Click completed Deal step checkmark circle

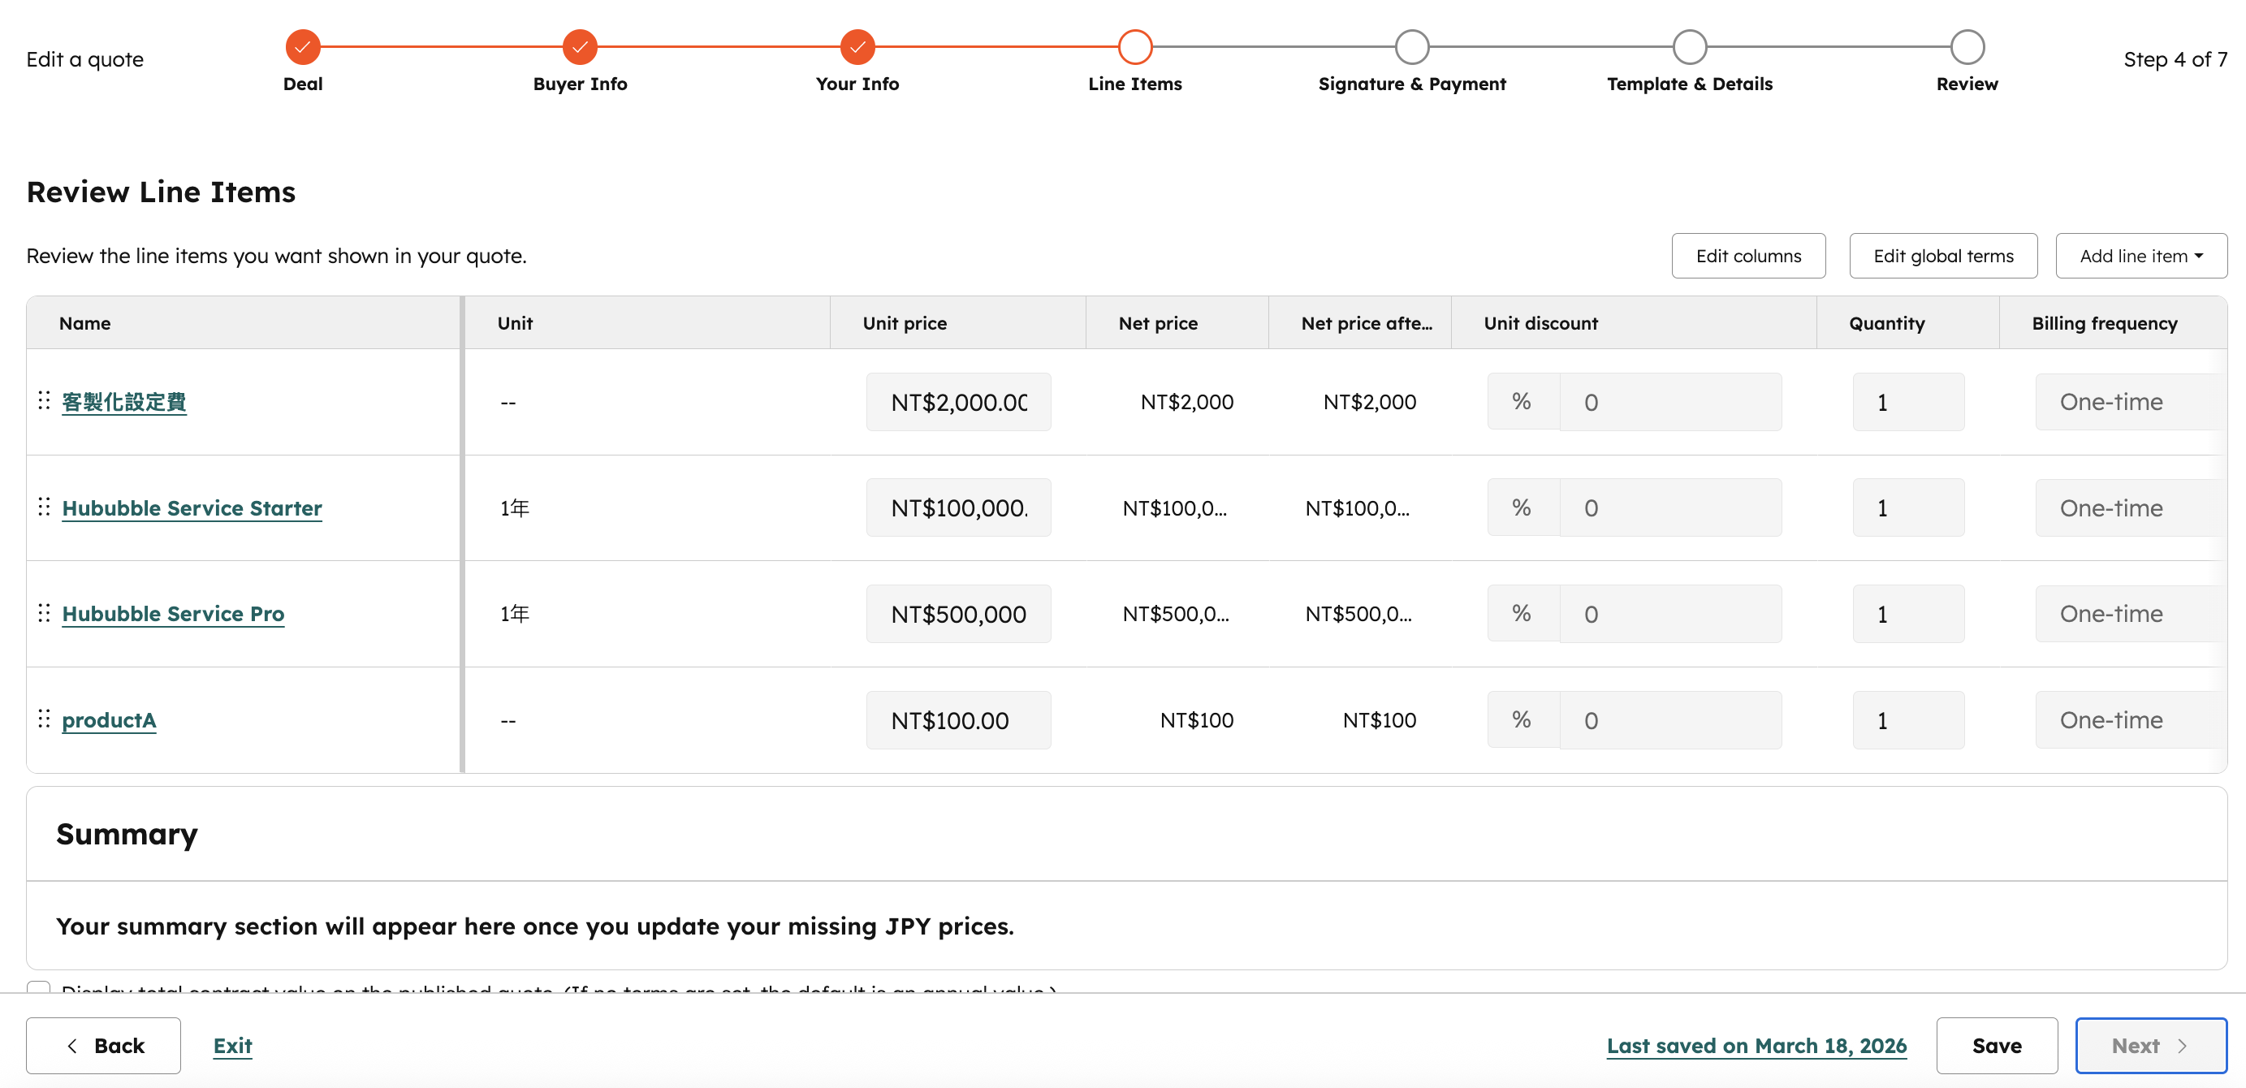coord(303,47)
